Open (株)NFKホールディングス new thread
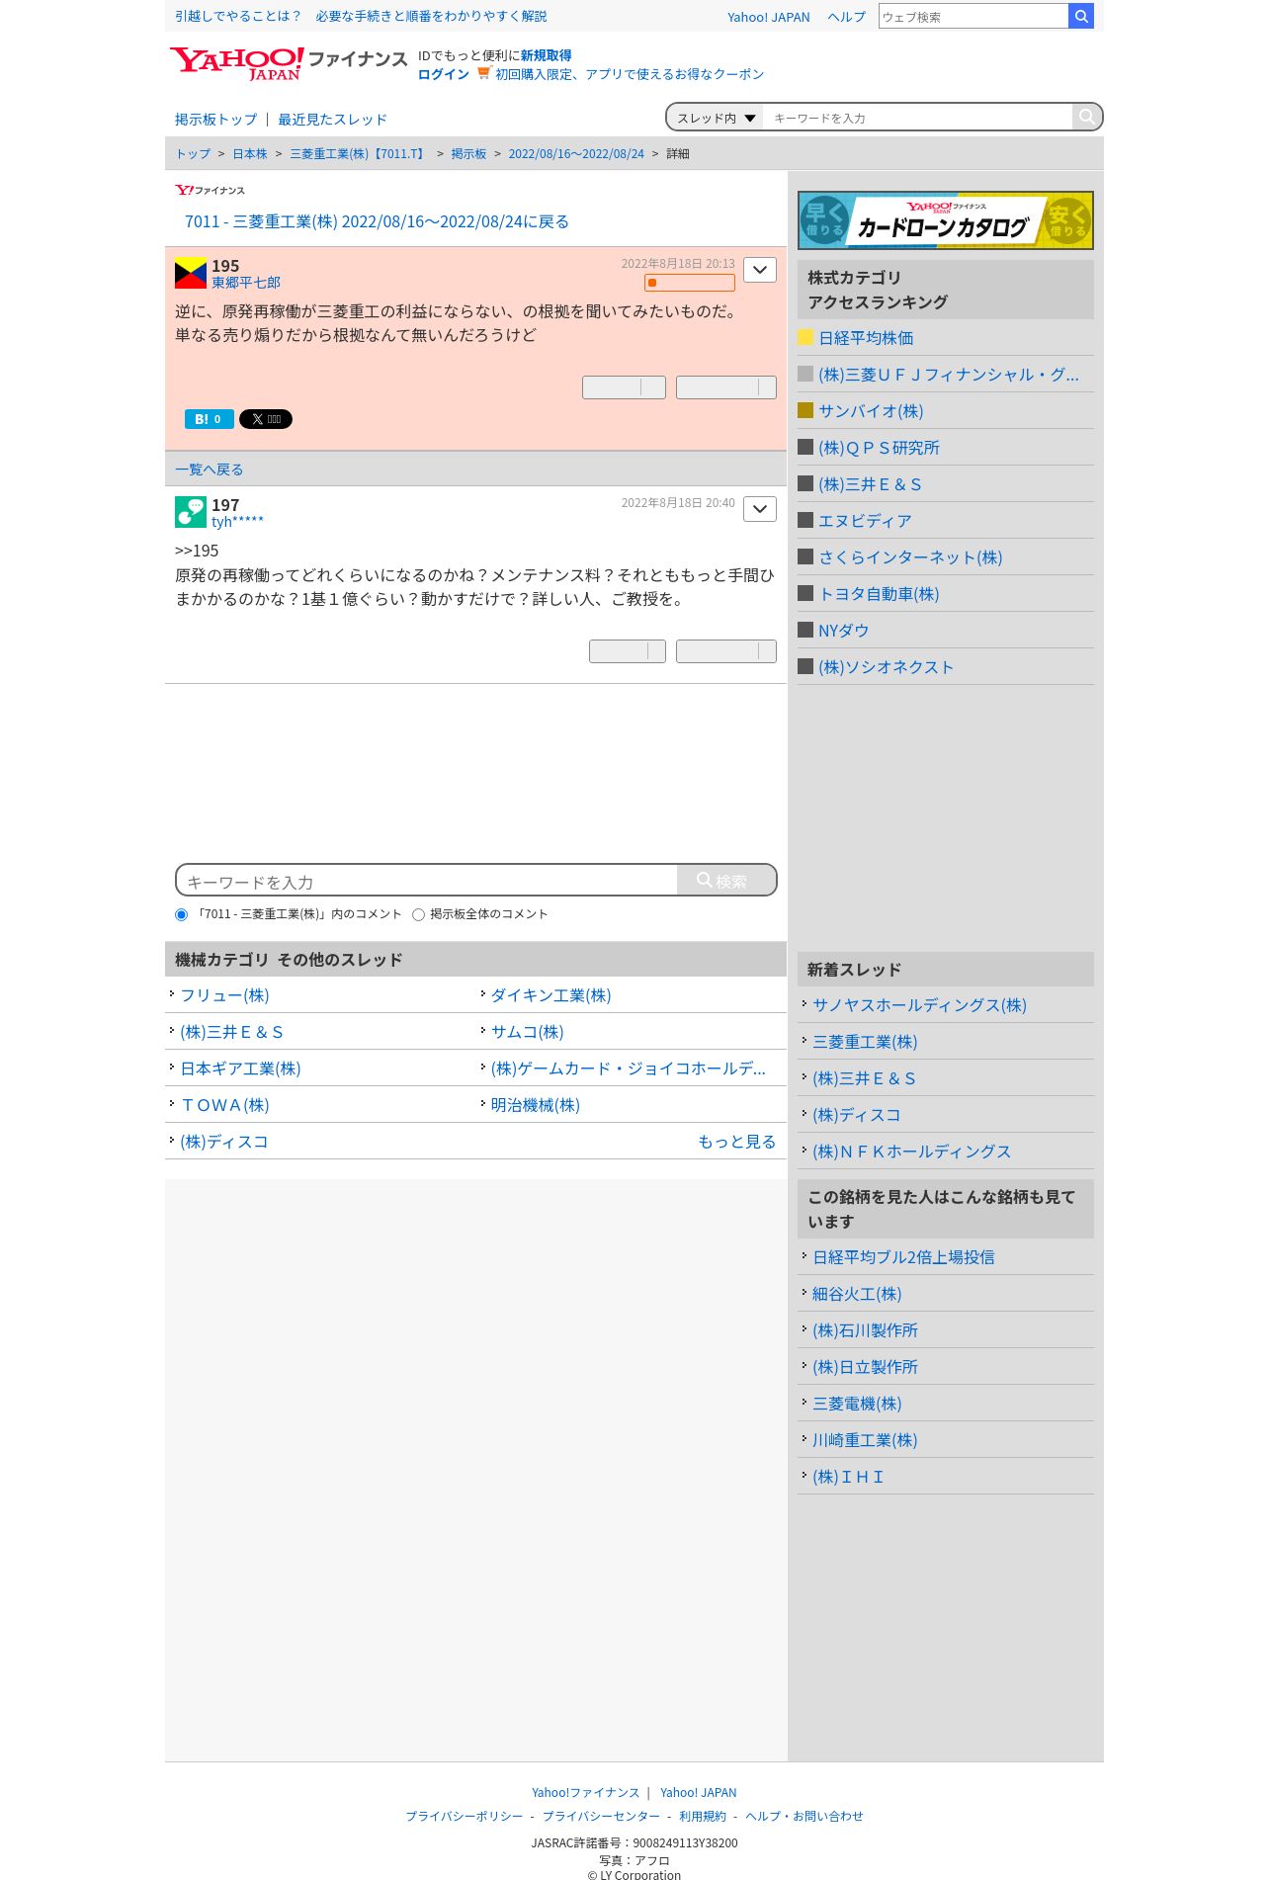Viewport: 1269px width, 1880px height. point(911,1152)
